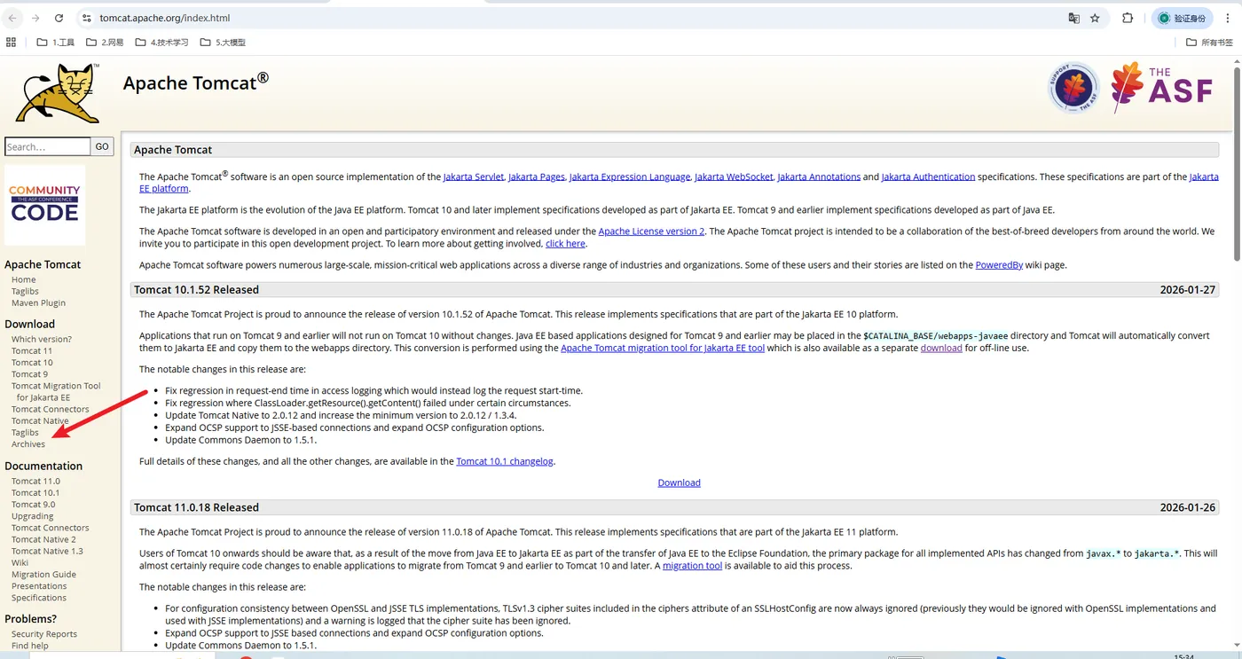The width and height of the screenshot is (1242, 659).
Task: Open the Migration Guide sidebar link
Action: coord(43,574)
